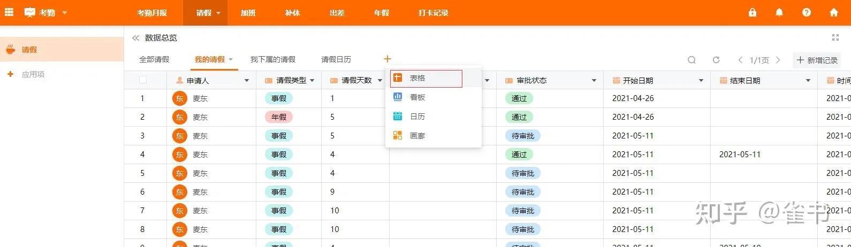Select 请假 in the left sidebar
851x247 pixels.
tap(62, 49)
